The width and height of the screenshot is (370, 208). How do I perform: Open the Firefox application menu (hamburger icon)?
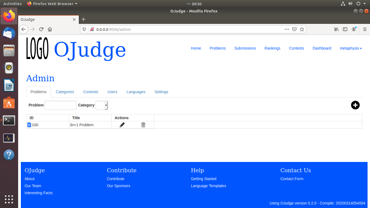(365, 29)
